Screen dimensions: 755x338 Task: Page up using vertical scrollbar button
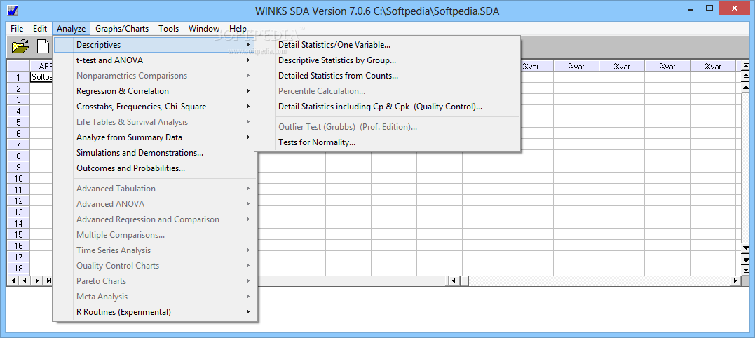coord(746,77)
